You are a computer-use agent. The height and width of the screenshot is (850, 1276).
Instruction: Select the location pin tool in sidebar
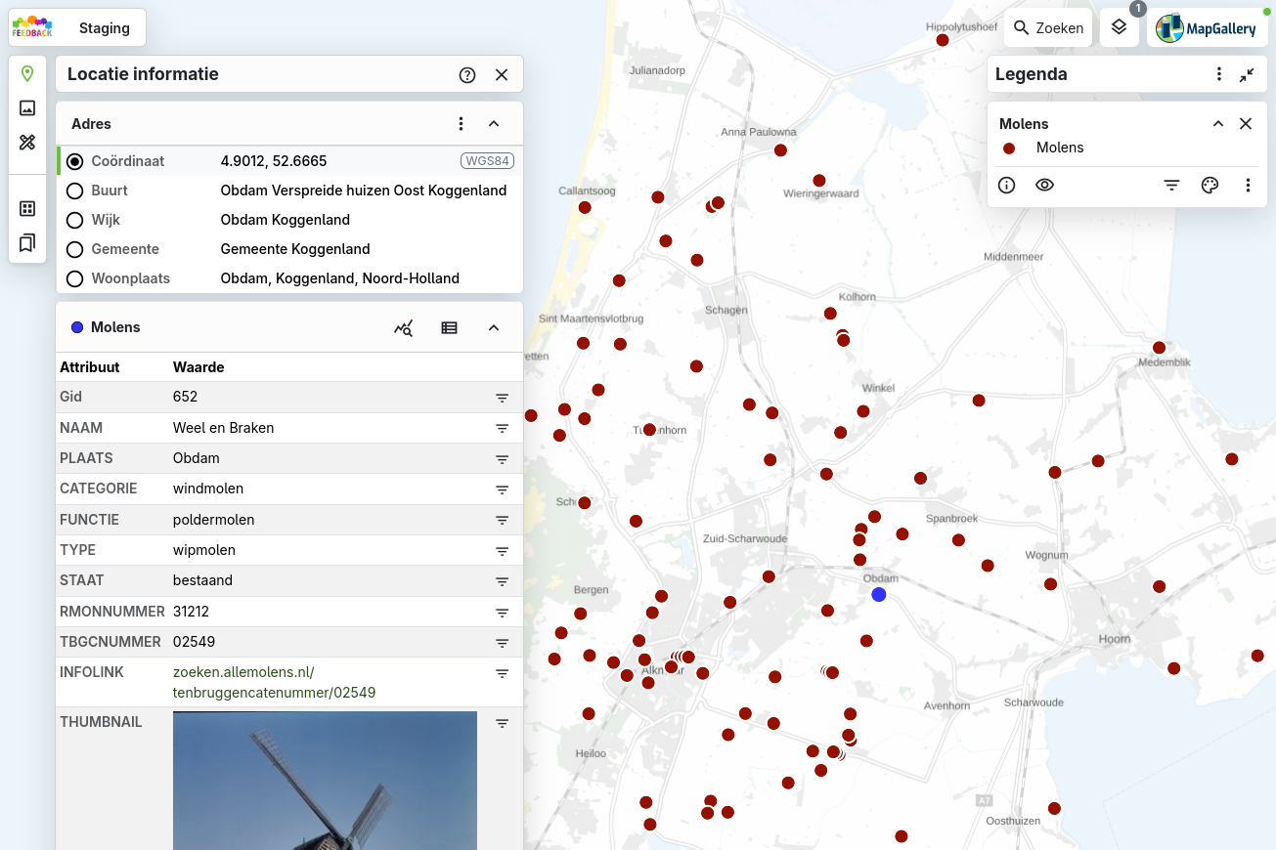[x=27, y=74]
